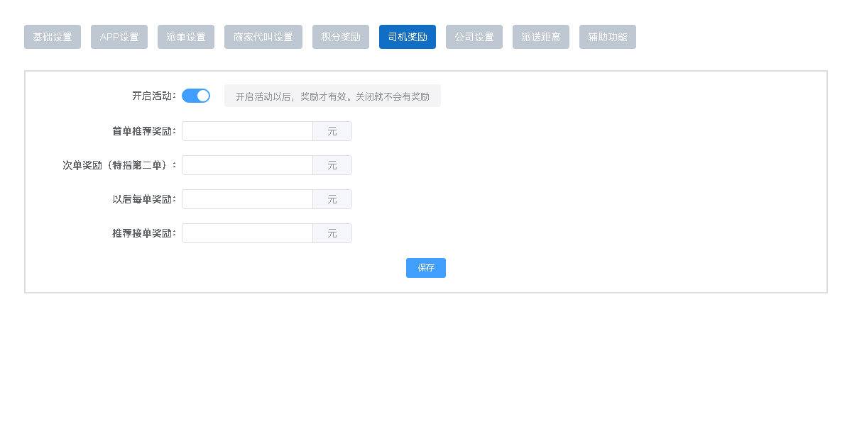Open the APP设置 tab

click(119, 37)
